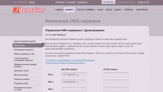Open the Корзина shopping cart

point(108,2)
